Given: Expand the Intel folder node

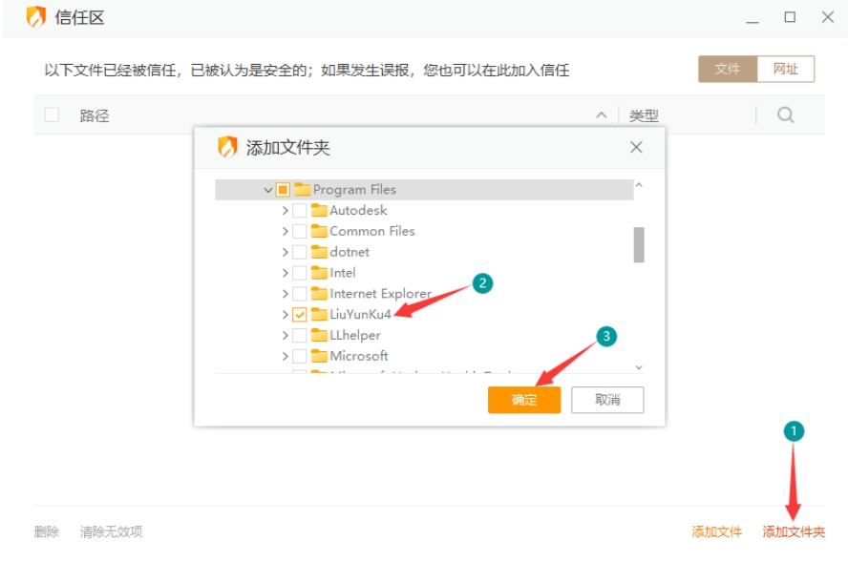Looking at the screenshot, I should click(x=285, y=273).
